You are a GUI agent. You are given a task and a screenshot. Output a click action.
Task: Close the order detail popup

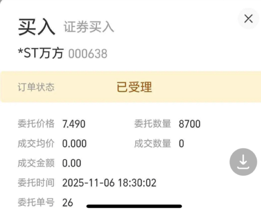pyautogui.click(x=249, y=19)
